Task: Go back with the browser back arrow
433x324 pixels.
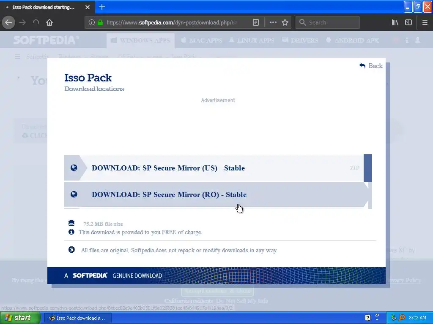Action: pos(8,23)
